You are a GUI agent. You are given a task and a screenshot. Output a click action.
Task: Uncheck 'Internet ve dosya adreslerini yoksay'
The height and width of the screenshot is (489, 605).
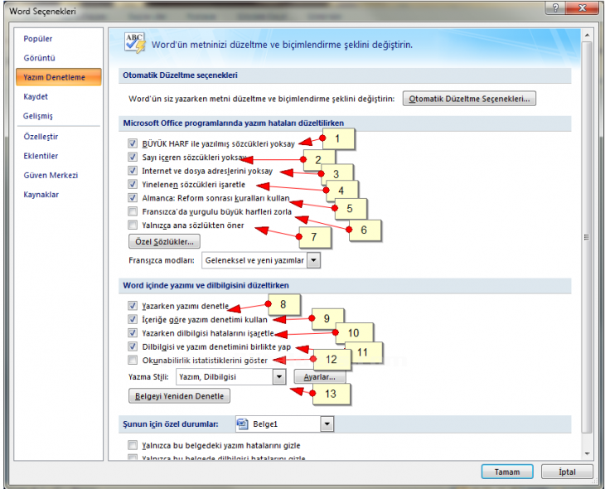[133, 171]
